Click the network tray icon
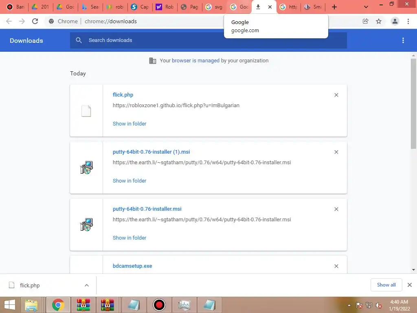This screenshot has width=417, height=313. coord(369,305)
